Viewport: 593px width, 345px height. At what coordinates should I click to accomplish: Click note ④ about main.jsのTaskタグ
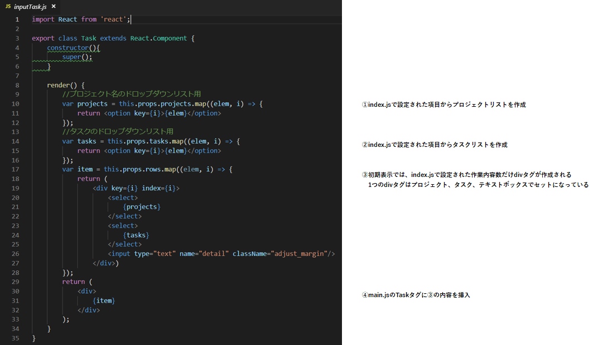(416, 295)
